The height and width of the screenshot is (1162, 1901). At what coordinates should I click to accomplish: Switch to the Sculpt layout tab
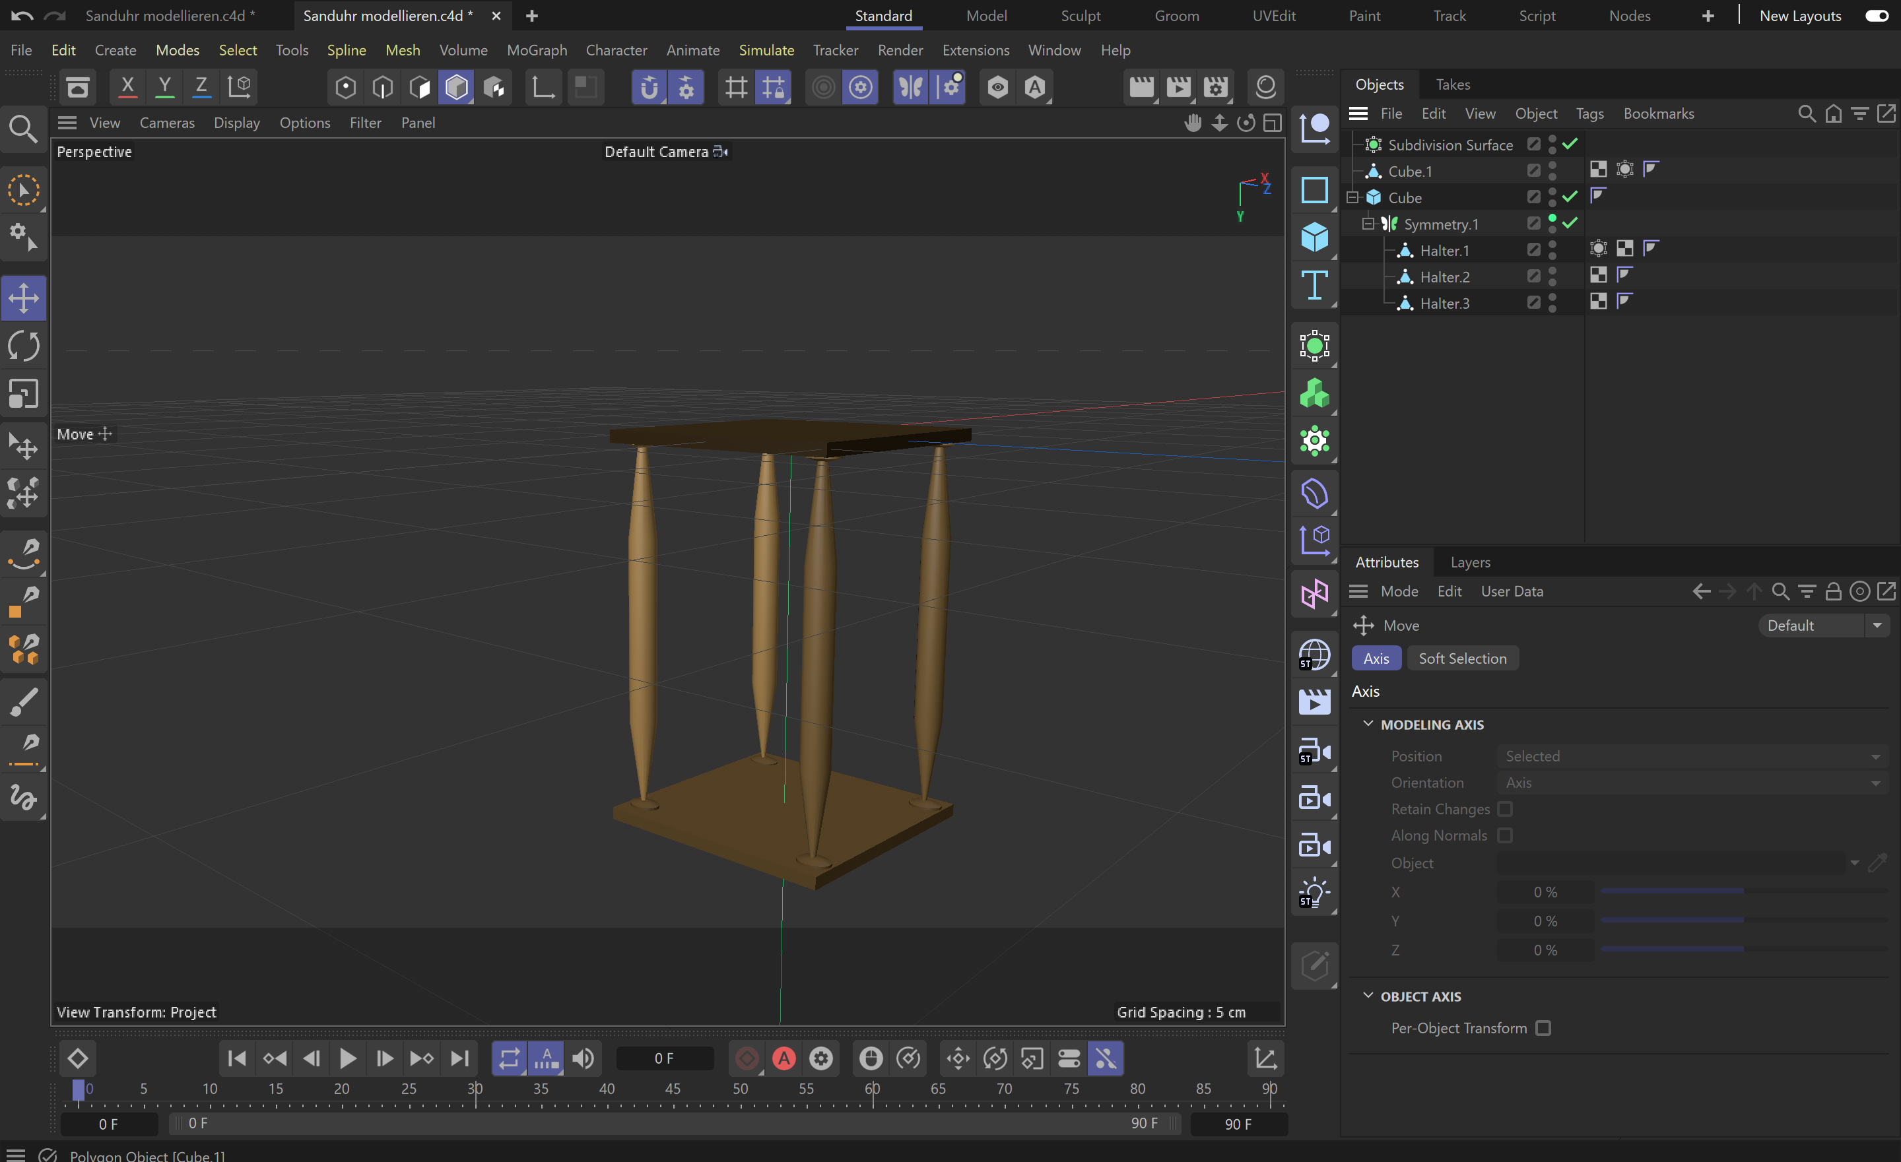pos(1080,15)
